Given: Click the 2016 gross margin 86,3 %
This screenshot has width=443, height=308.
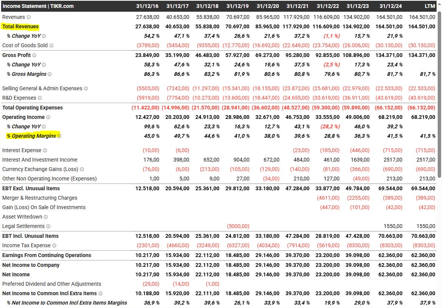Looking at the screenshot, I should click(x=152, y=74).
